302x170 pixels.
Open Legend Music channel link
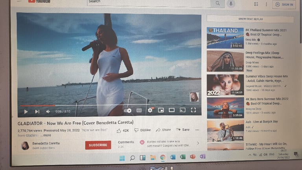[263, 86]
